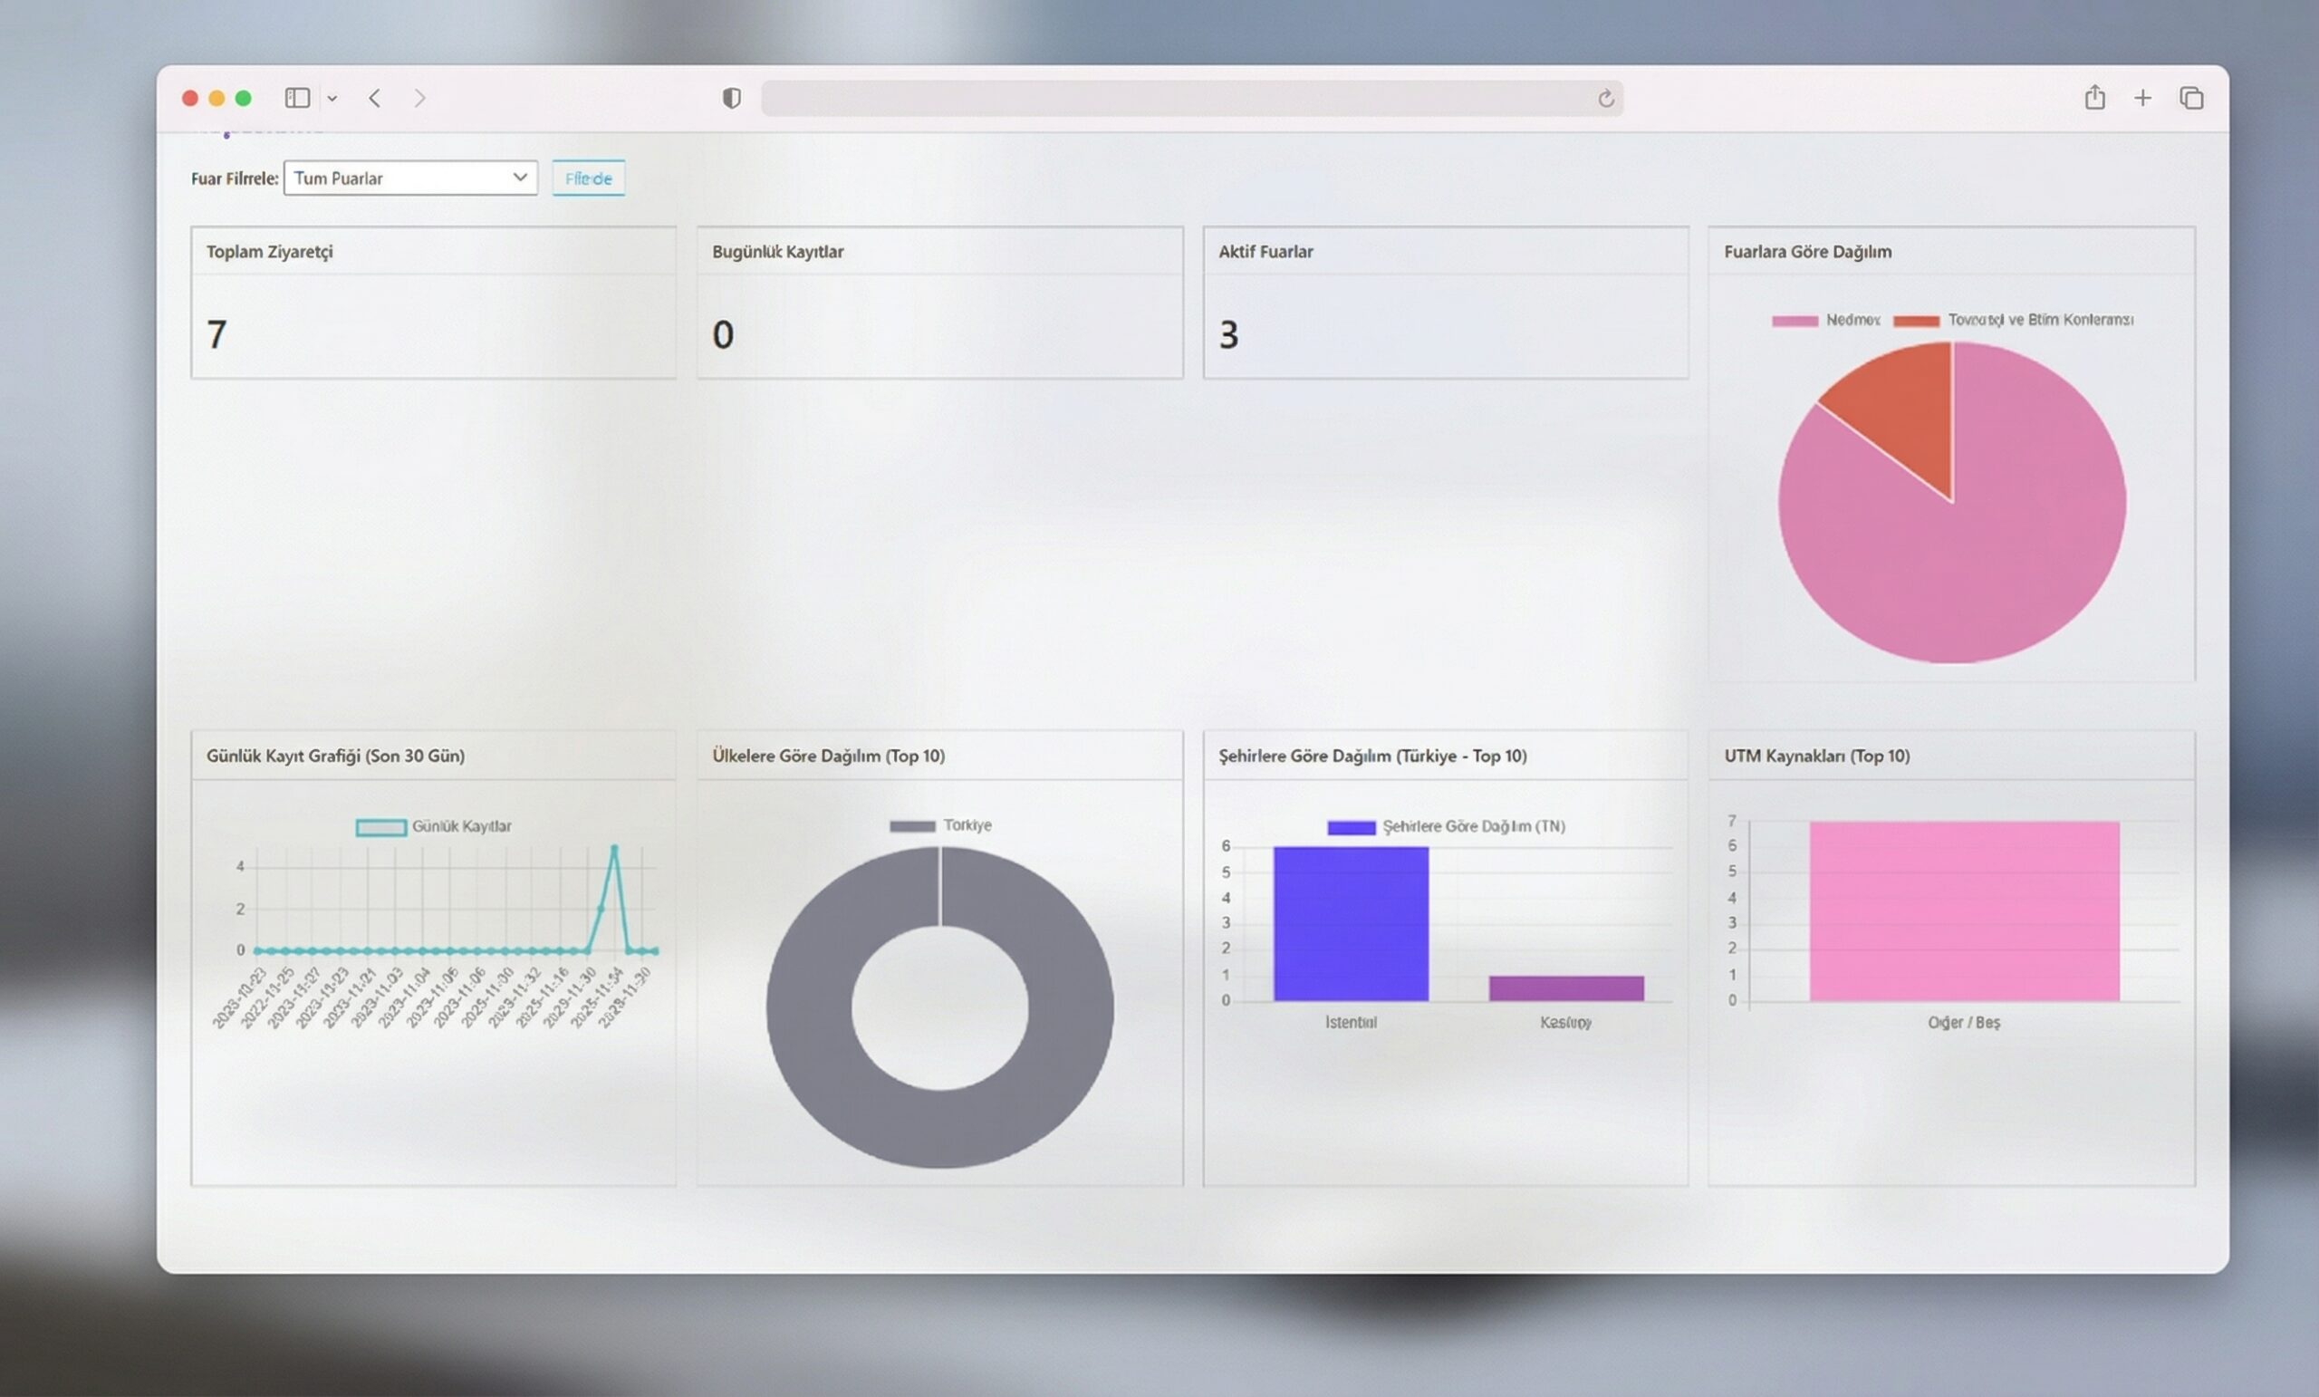
Task: Click the pink UTM Kaynakları bar
Action: (1964, 910)
